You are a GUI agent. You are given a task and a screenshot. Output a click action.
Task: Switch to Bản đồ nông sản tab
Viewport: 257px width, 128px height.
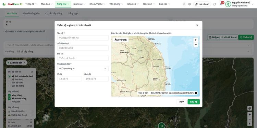[x=31, y=14]
